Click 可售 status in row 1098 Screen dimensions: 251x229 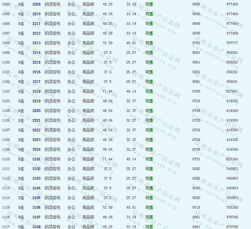pyautogui.click(x=149, y=43)
